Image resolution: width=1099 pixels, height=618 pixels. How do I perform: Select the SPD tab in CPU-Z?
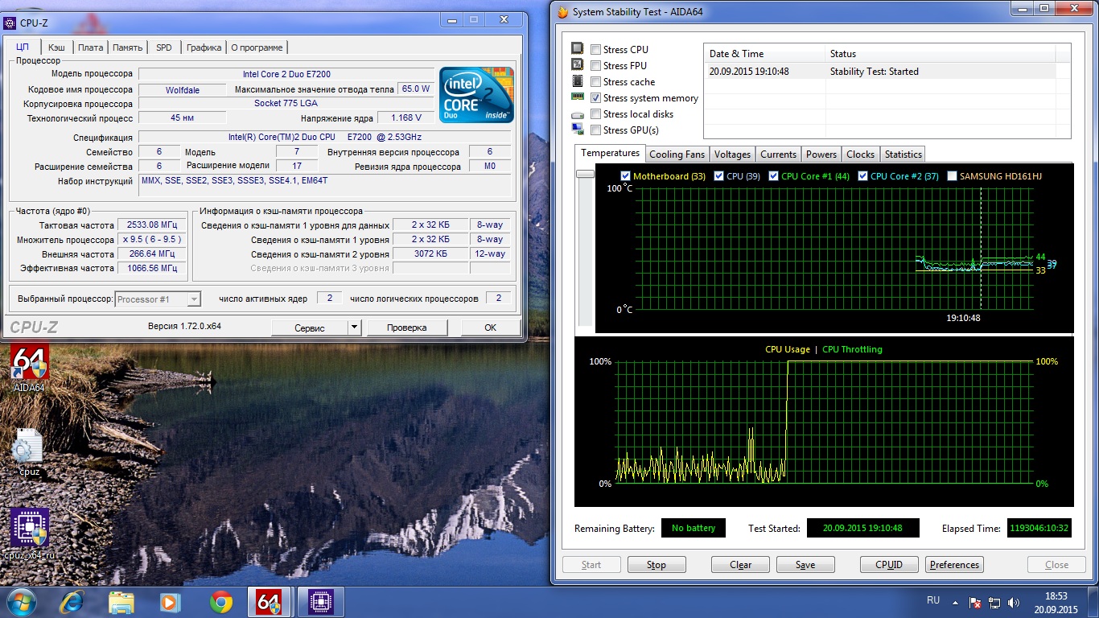click(x=164, y=47)
